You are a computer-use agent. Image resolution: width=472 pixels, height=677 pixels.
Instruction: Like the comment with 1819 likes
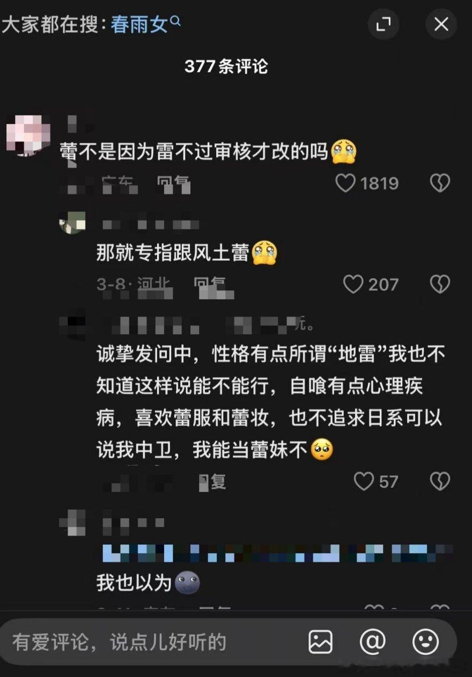345,183
